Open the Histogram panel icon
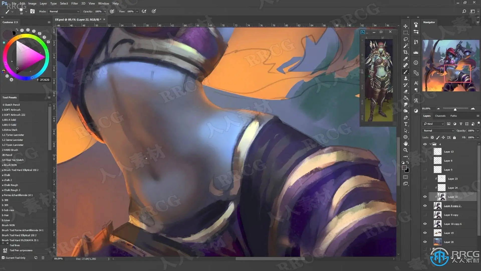The image size is (481, 271). click(416, 52)
